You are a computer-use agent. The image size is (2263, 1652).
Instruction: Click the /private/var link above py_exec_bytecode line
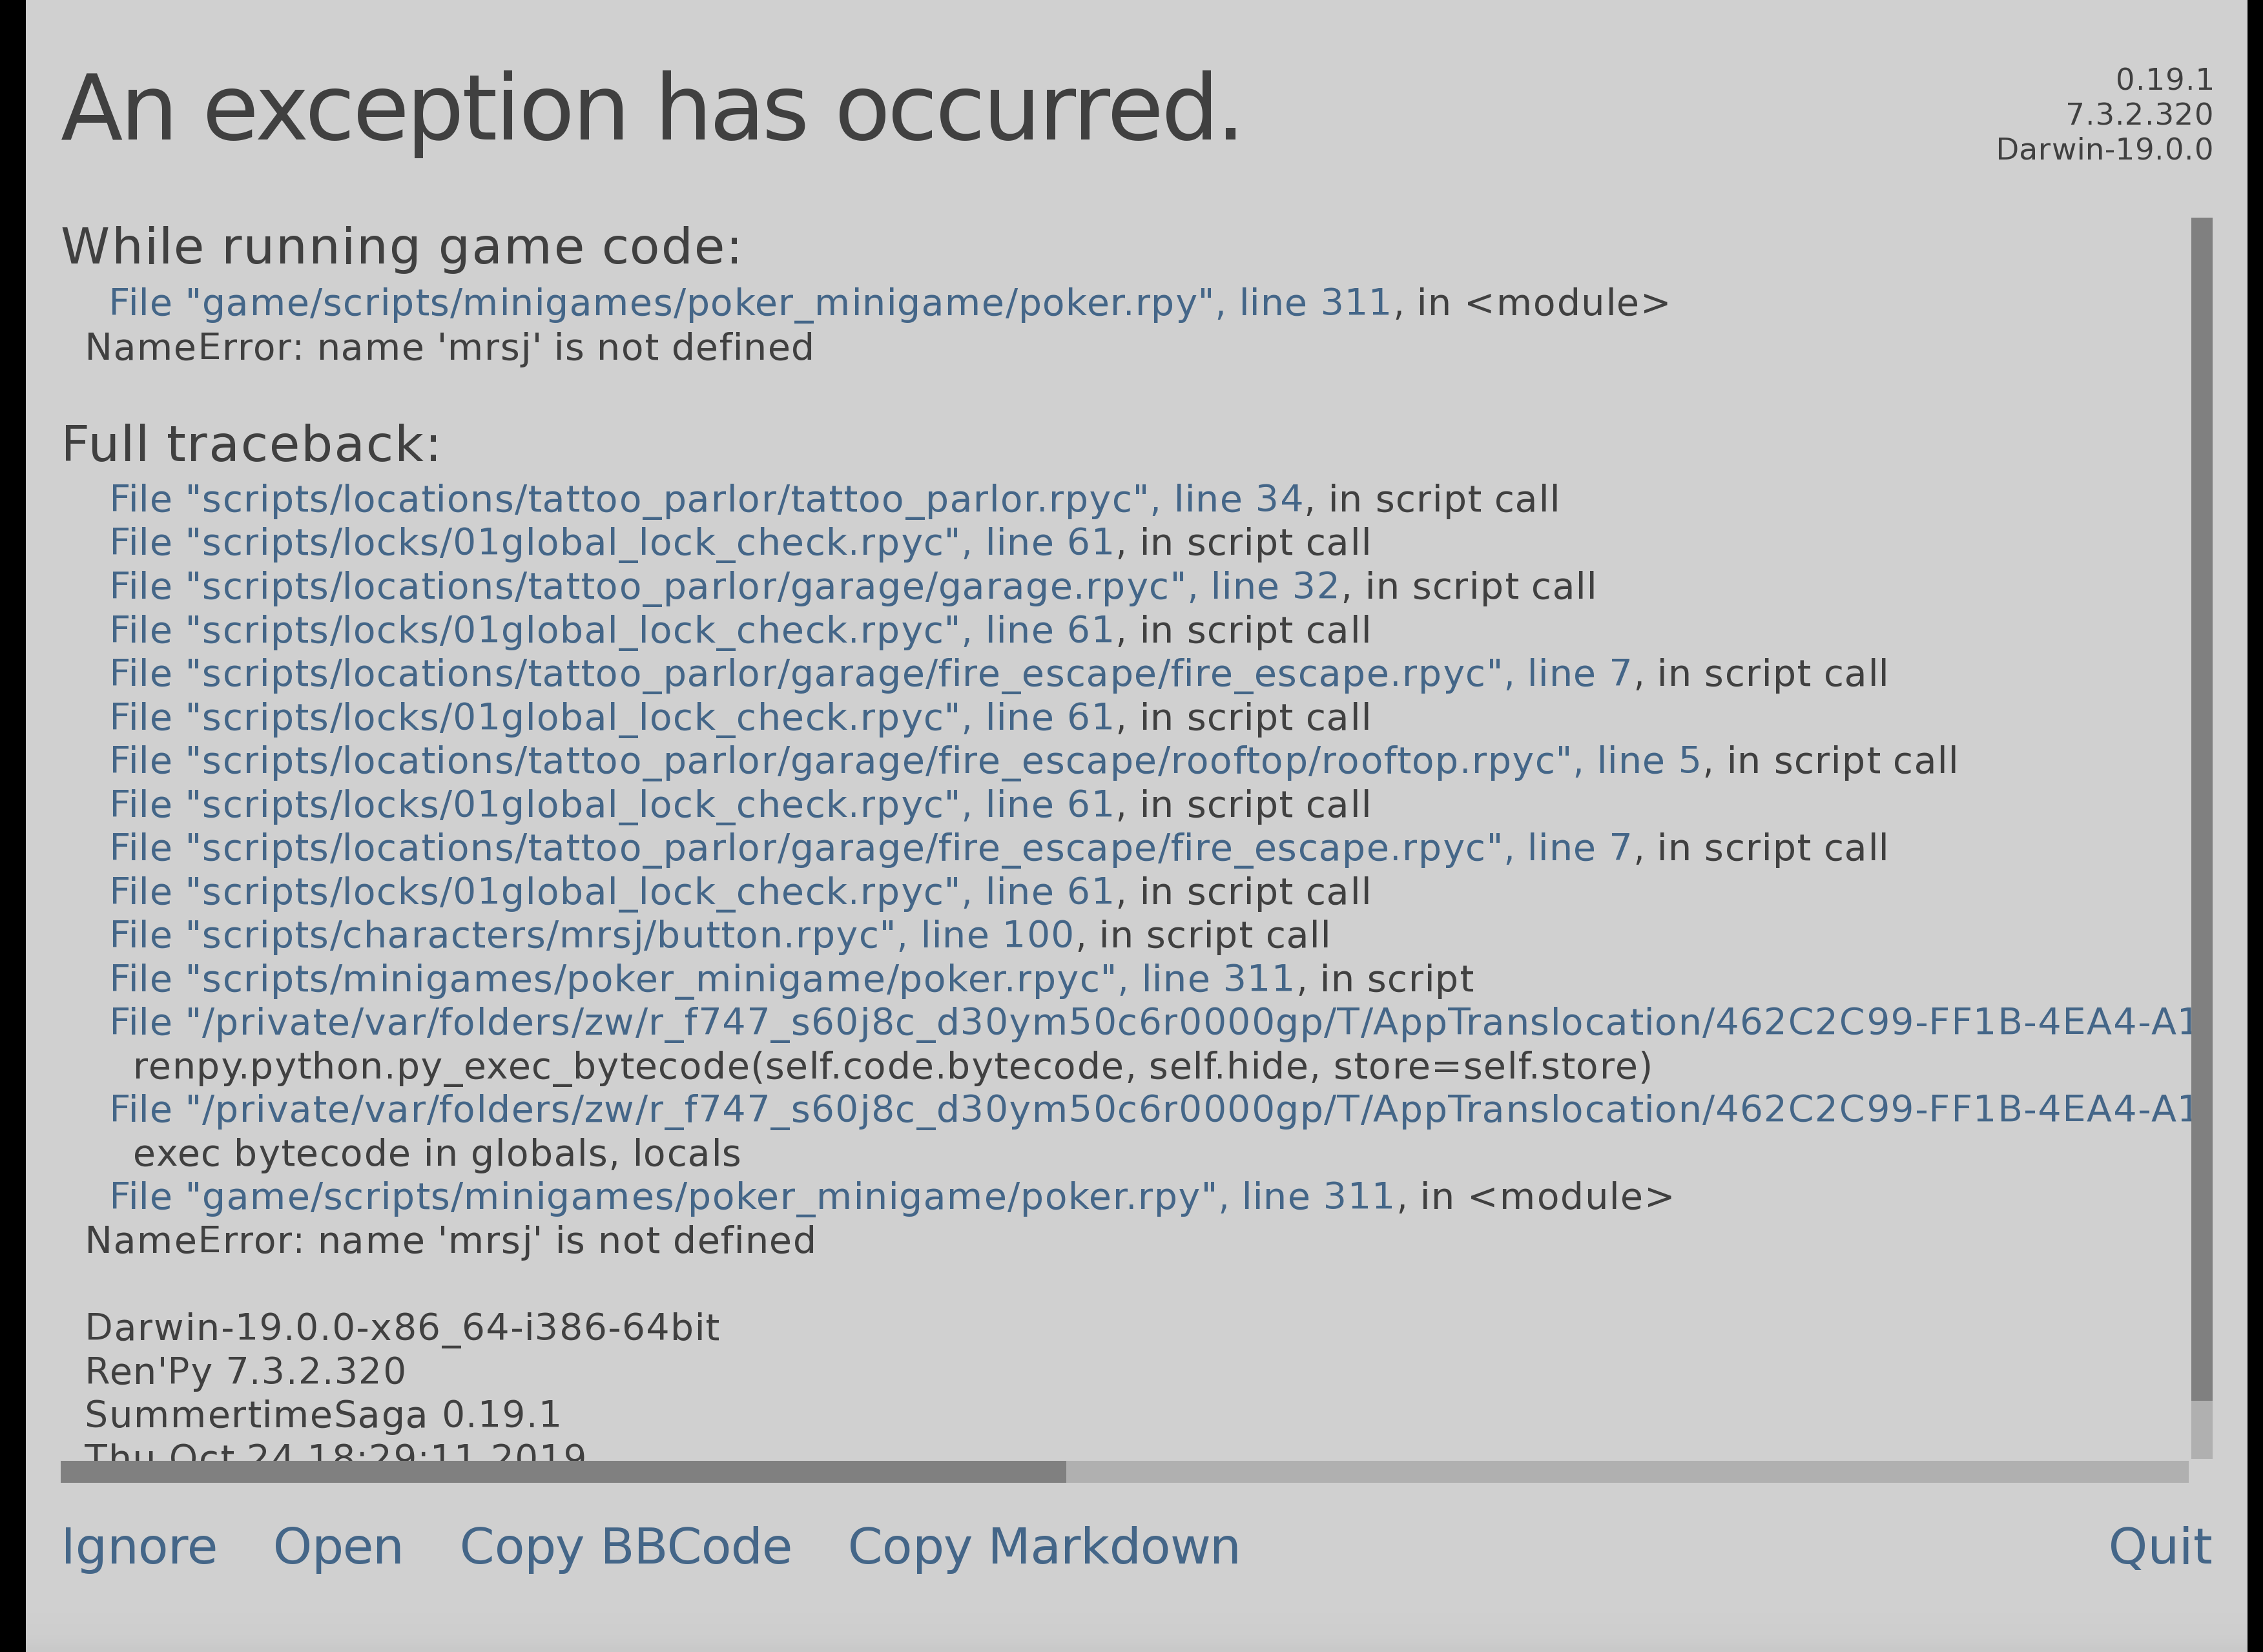1150,1023
